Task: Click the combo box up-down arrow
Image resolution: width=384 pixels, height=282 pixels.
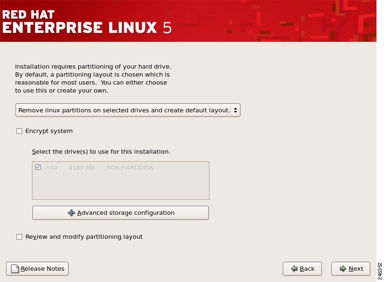Action: (x=235, y=110)
